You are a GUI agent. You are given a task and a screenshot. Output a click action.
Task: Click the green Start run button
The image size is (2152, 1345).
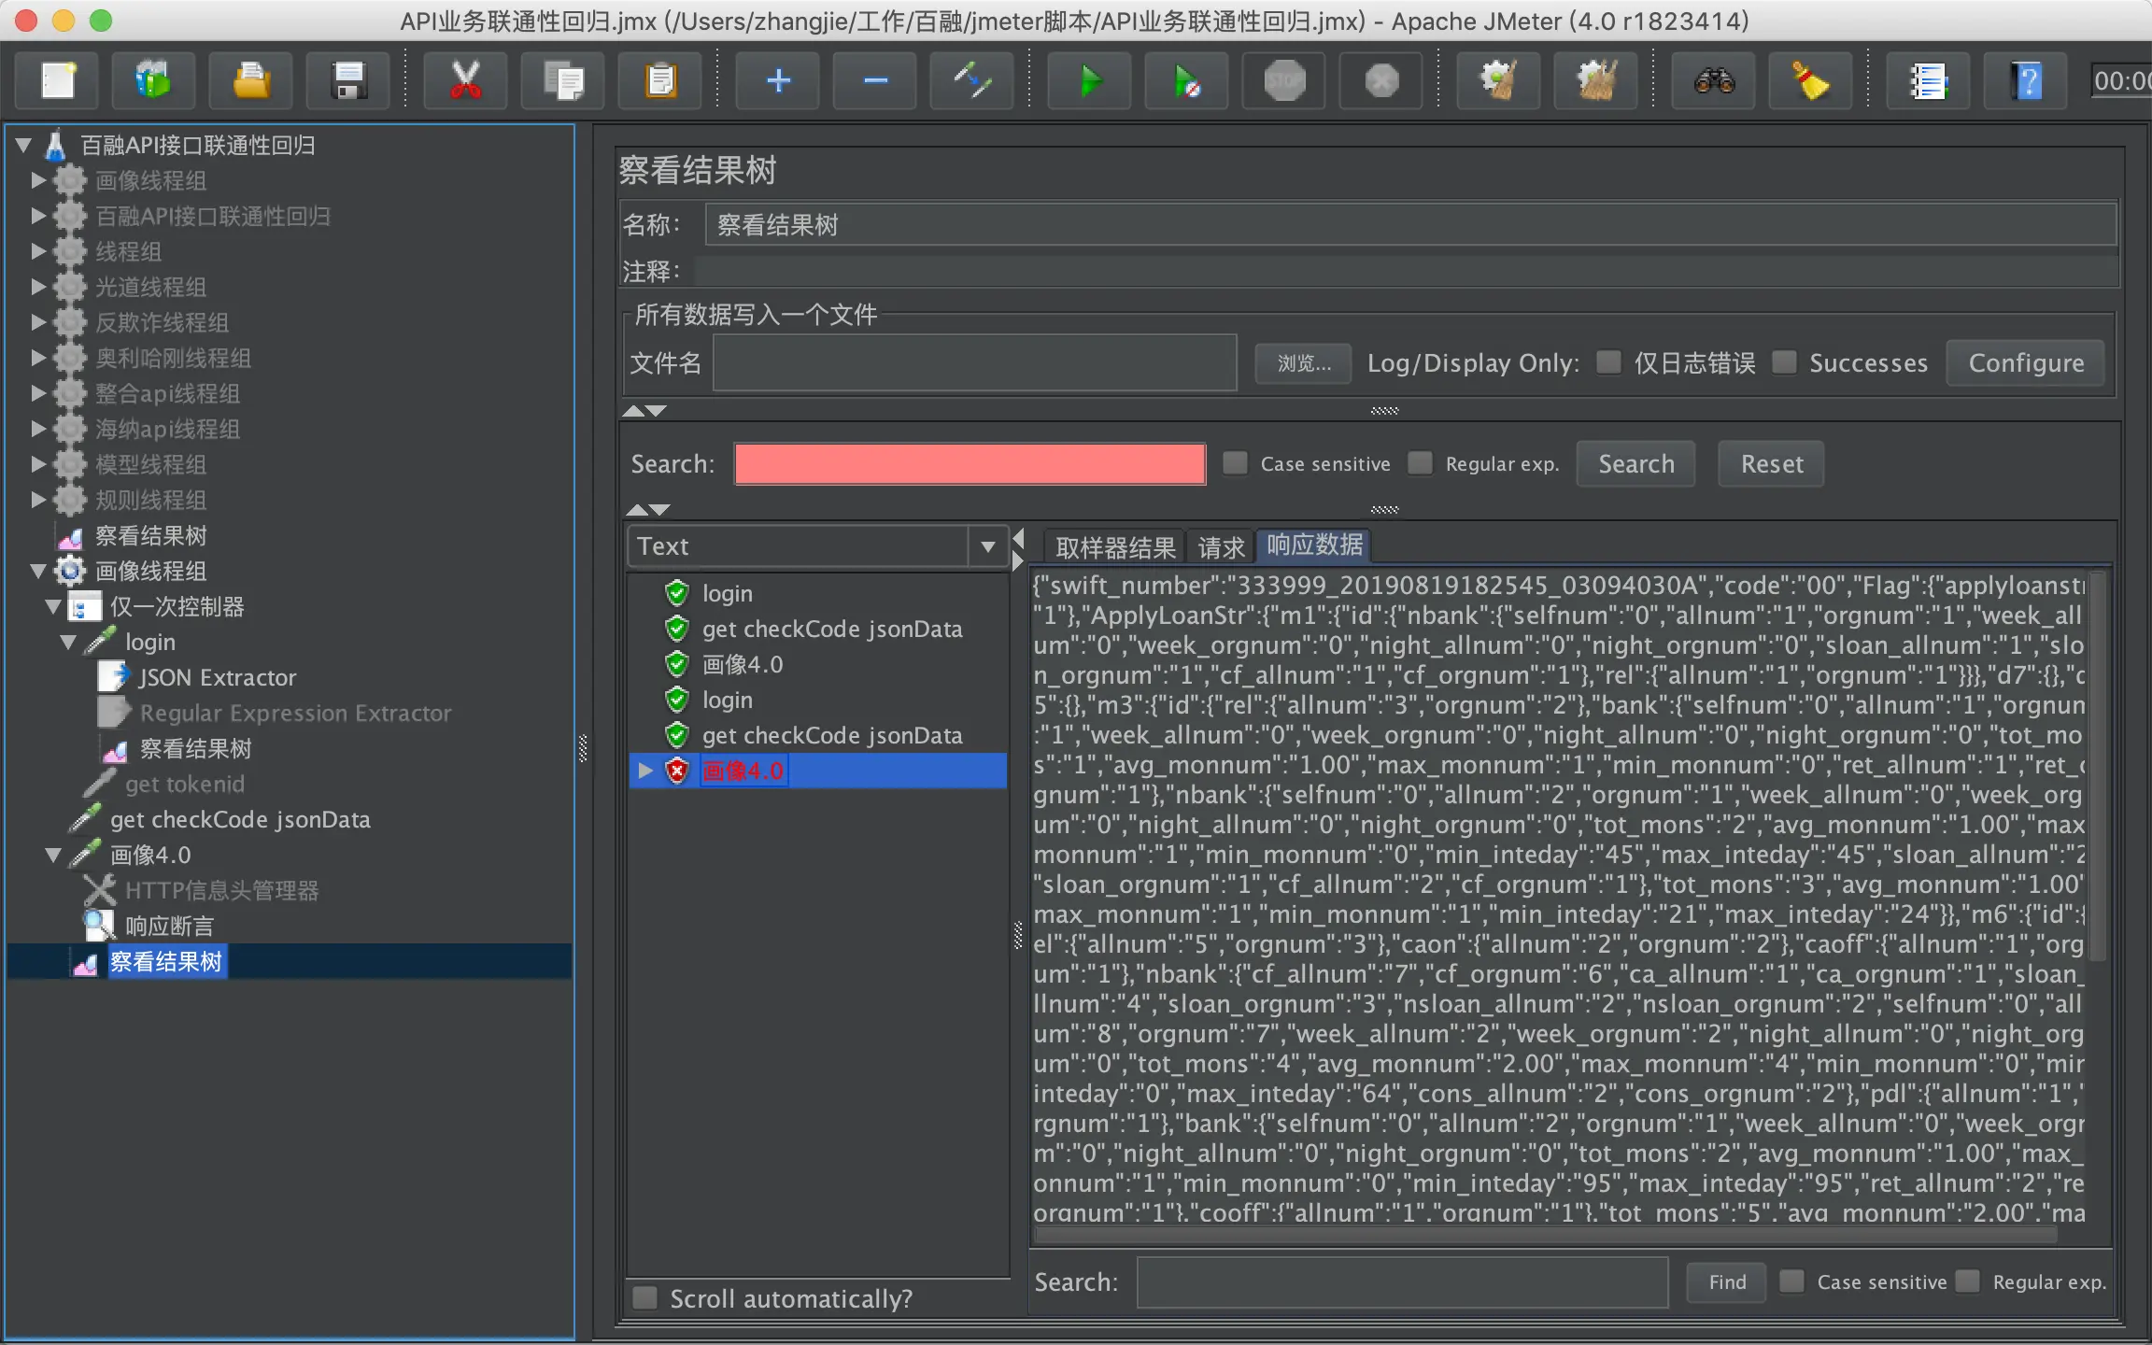pos(1089,81)
